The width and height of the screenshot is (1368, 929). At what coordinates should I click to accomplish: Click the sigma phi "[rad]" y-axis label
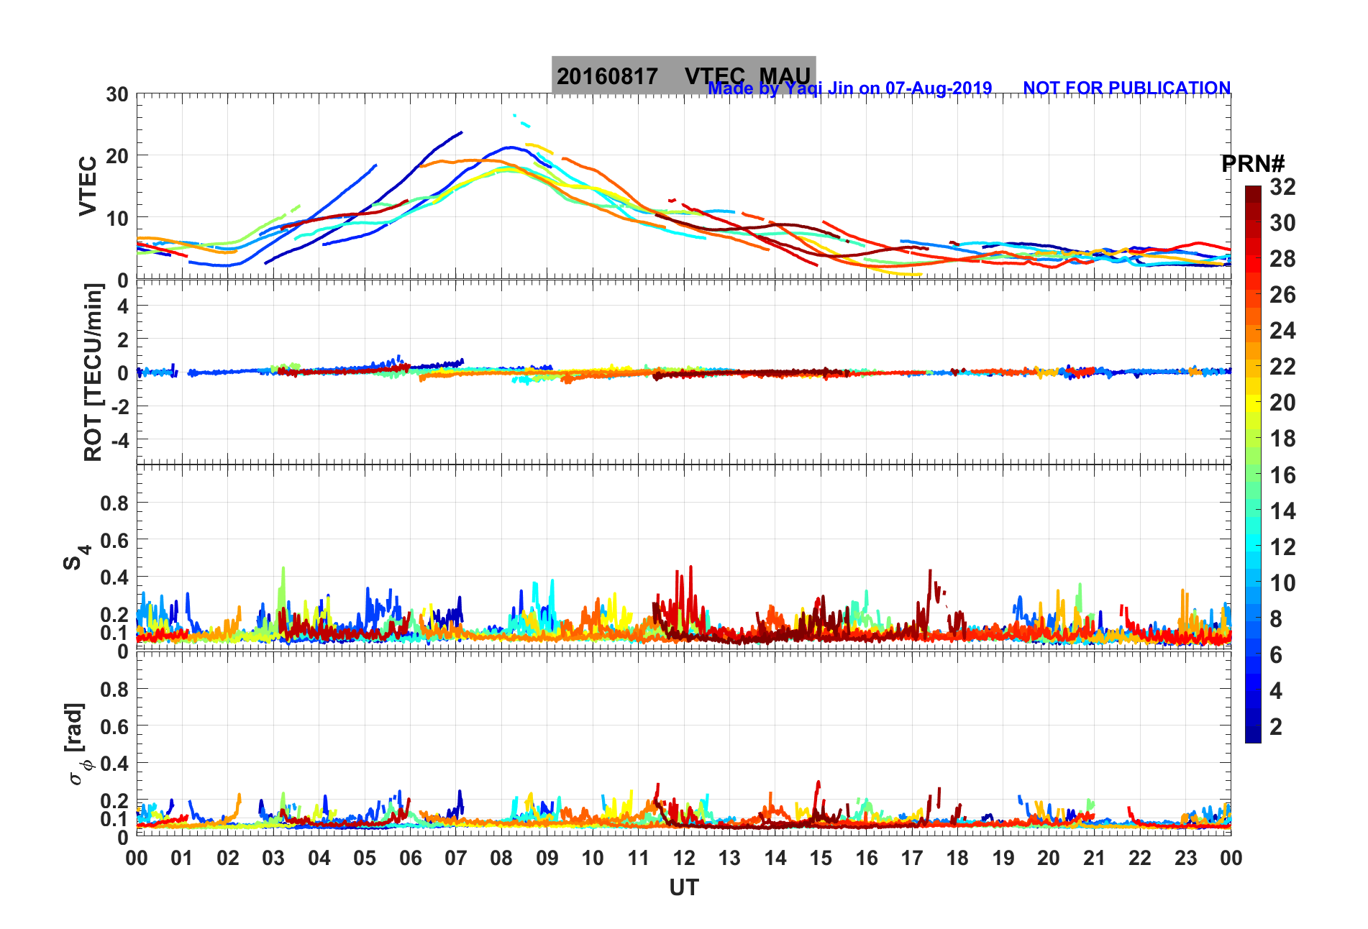[76, 743]
